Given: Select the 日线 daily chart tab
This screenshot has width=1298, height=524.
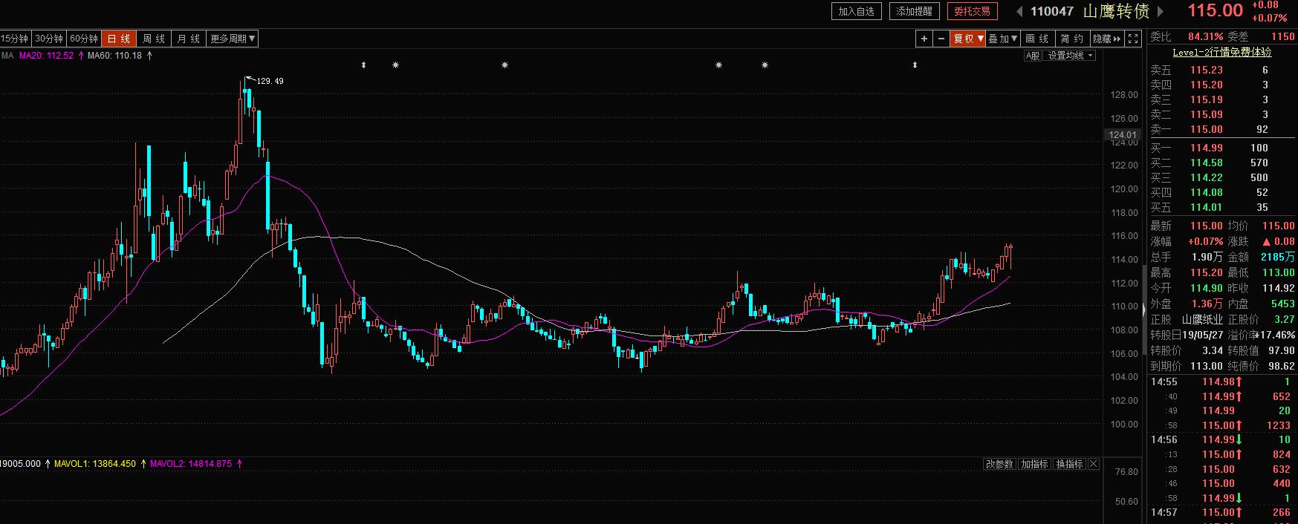Looking at the screenshot, I should (118, 39).
